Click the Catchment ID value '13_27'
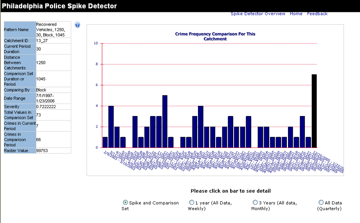360x223 pixels. 41,41
